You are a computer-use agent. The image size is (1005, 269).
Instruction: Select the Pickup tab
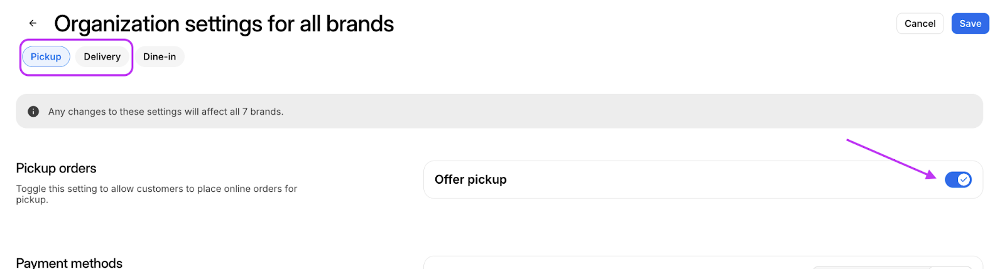(x=46, y=56)
